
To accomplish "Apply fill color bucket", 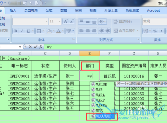I will click(49, 31).
